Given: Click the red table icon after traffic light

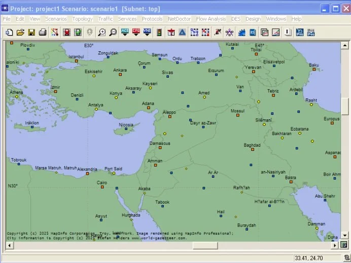Looking at the screenshot, I should click(x=171, y=32).
